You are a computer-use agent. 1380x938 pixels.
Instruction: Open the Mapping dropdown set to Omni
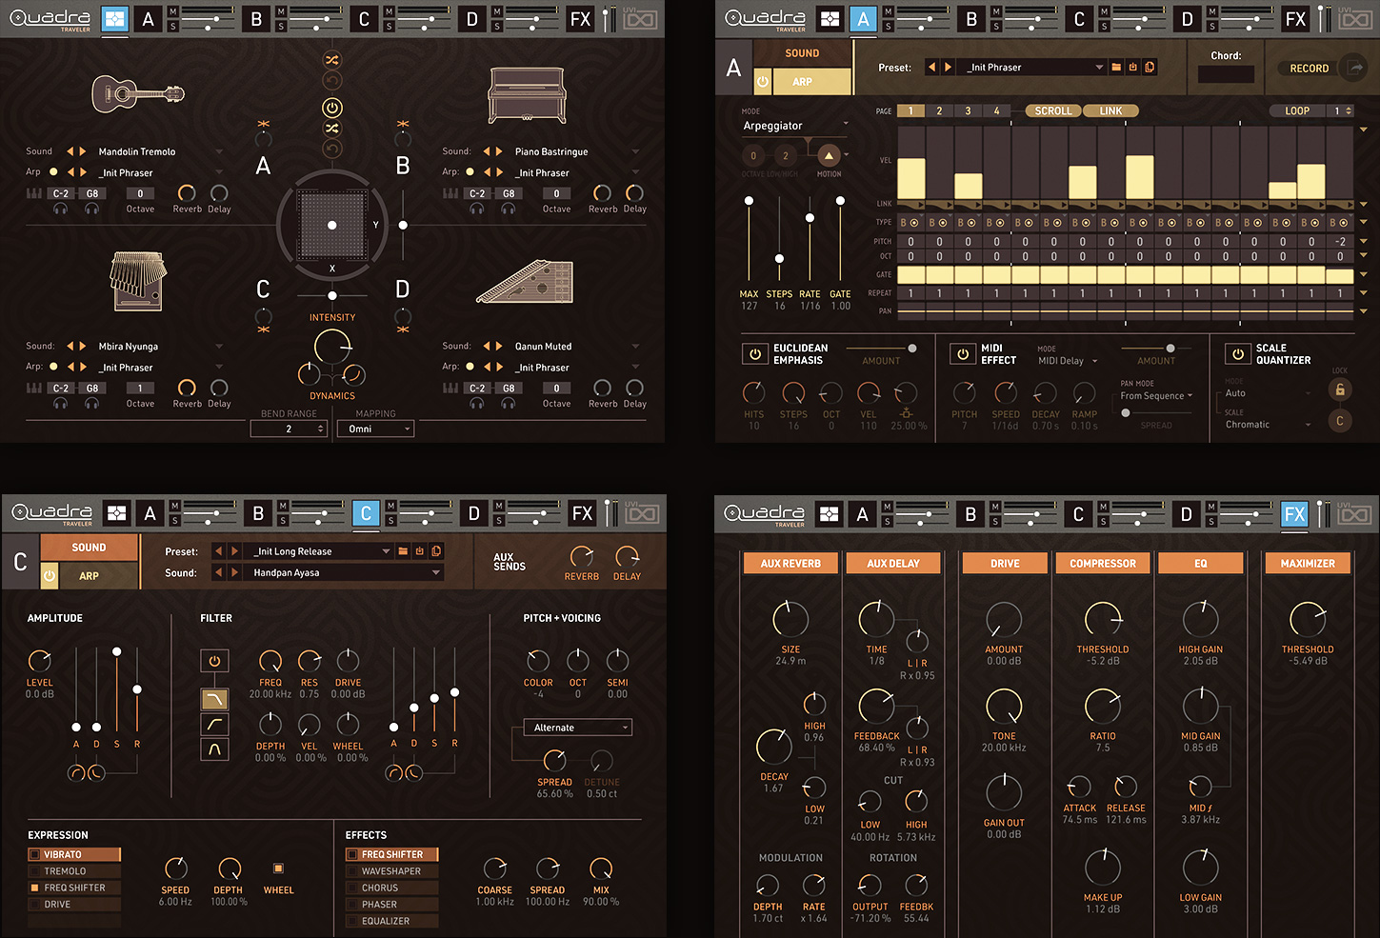click(375, 429)
